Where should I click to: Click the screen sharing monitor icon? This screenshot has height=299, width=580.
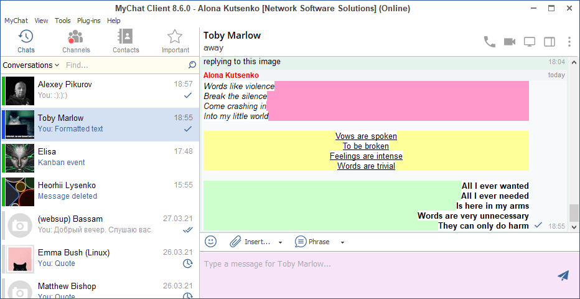click(530, 42)
